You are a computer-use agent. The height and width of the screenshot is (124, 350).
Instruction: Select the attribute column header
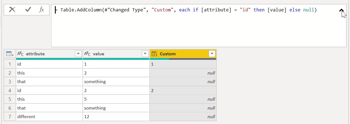click(x=49, y=54)
